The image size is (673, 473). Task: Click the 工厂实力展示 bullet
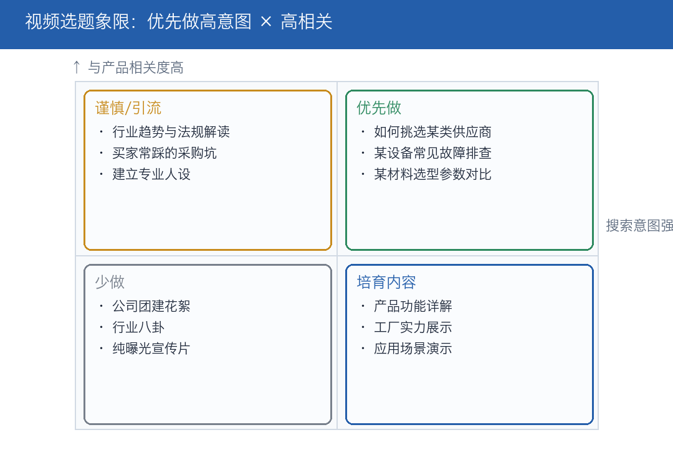point(413,327)
